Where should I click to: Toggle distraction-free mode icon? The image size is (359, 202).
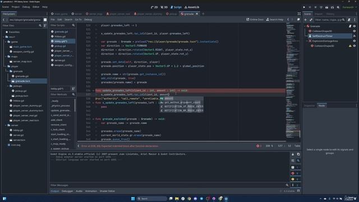click(299, 13)
